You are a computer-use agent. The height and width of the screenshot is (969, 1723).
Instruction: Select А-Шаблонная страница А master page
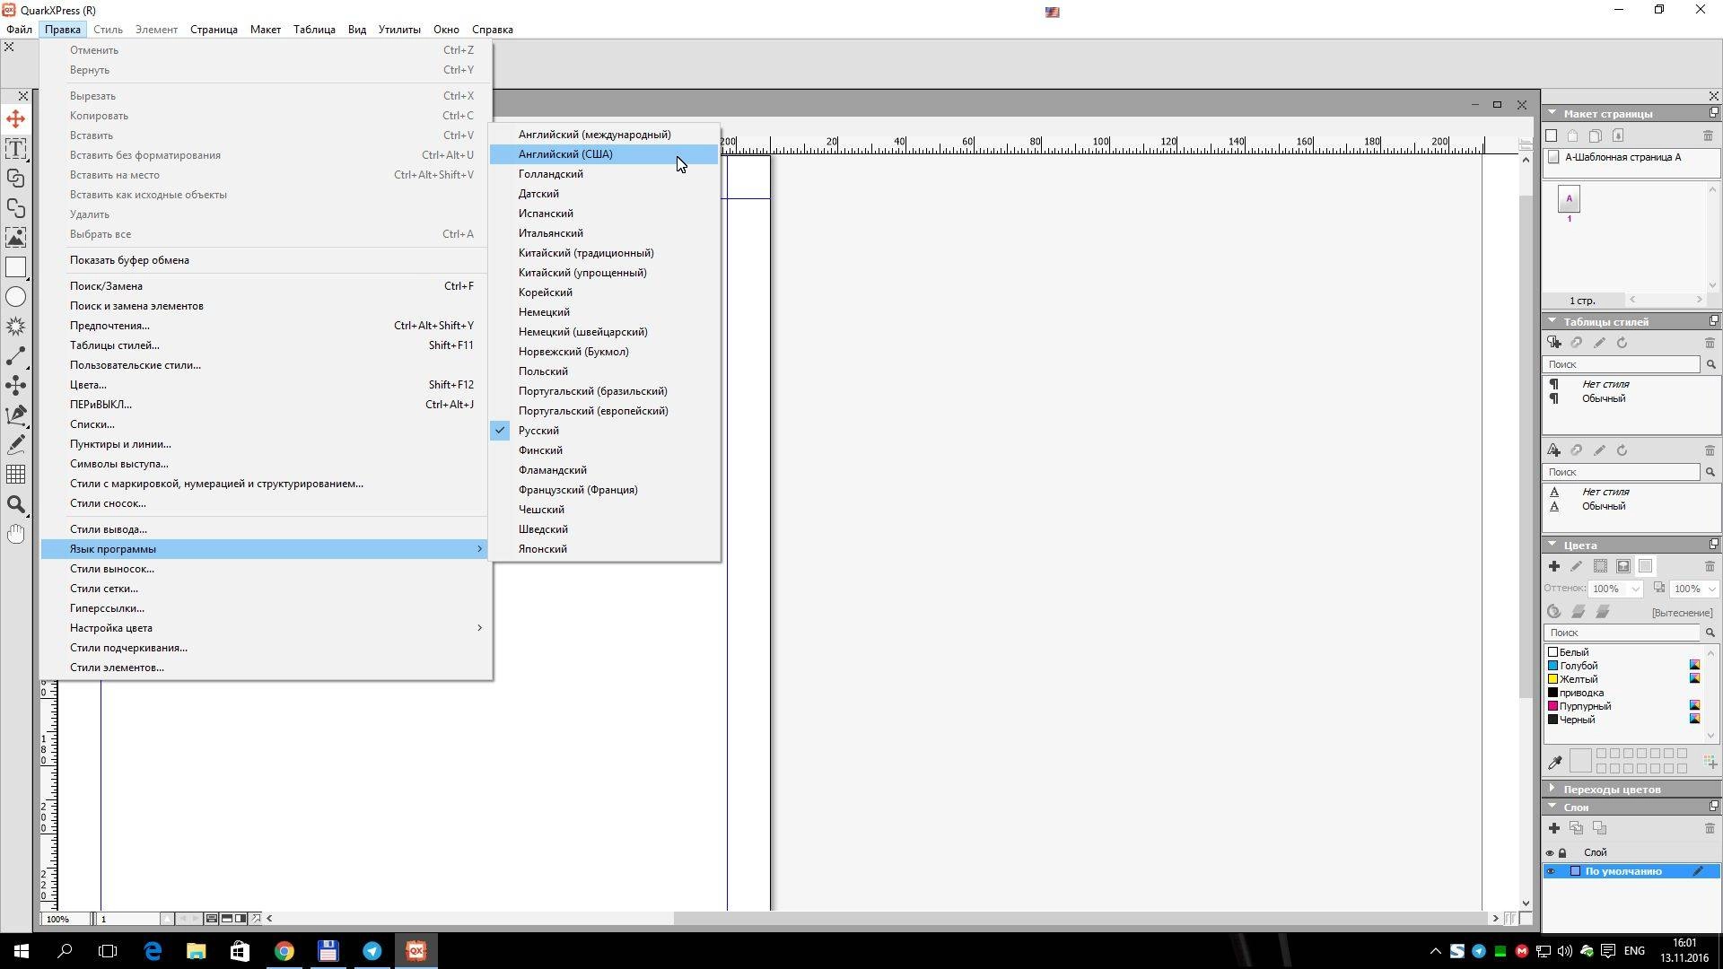click(x=1622, y=157)
